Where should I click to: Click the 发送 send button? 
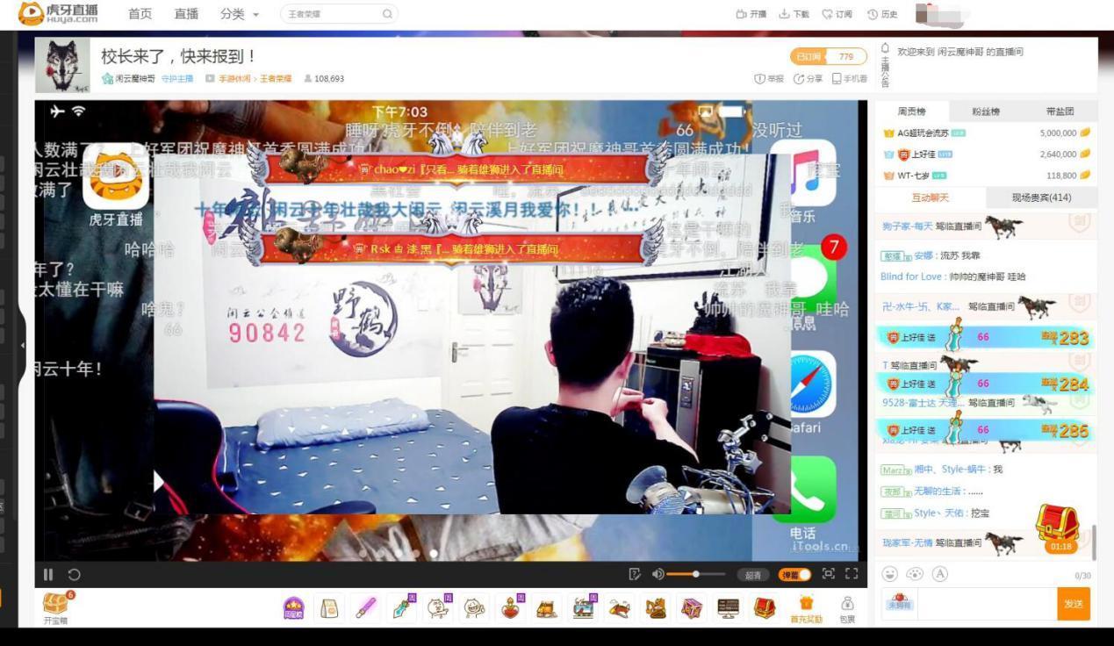1073,604
